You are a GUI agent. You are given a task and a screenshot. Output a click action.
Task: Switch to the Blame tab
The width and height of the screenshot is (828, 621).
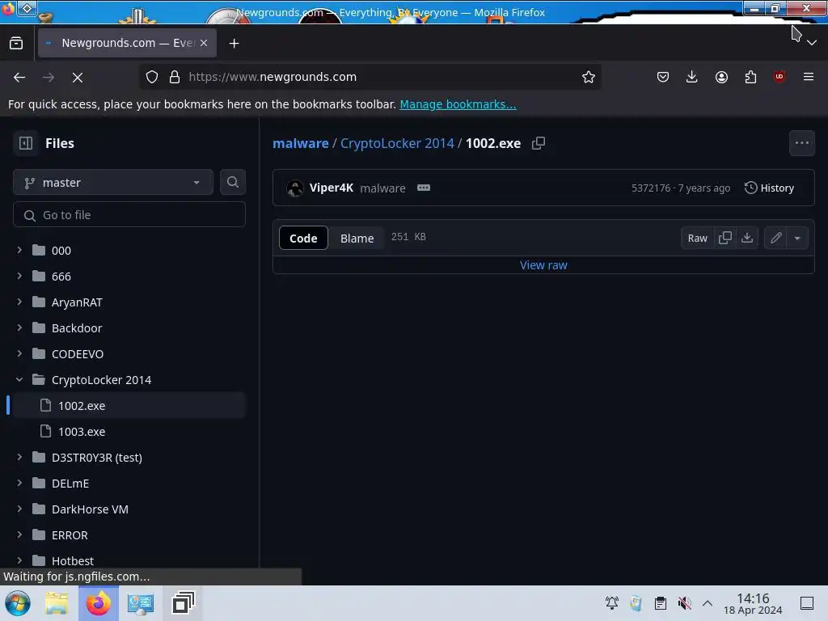point(357,239)
